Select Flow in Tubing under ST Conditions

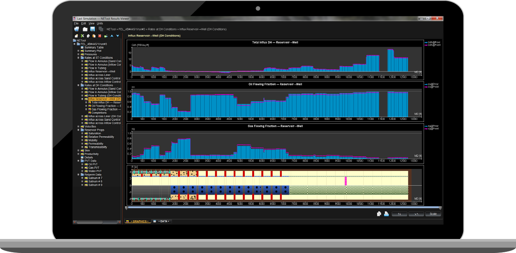click(x=97, y=68)
